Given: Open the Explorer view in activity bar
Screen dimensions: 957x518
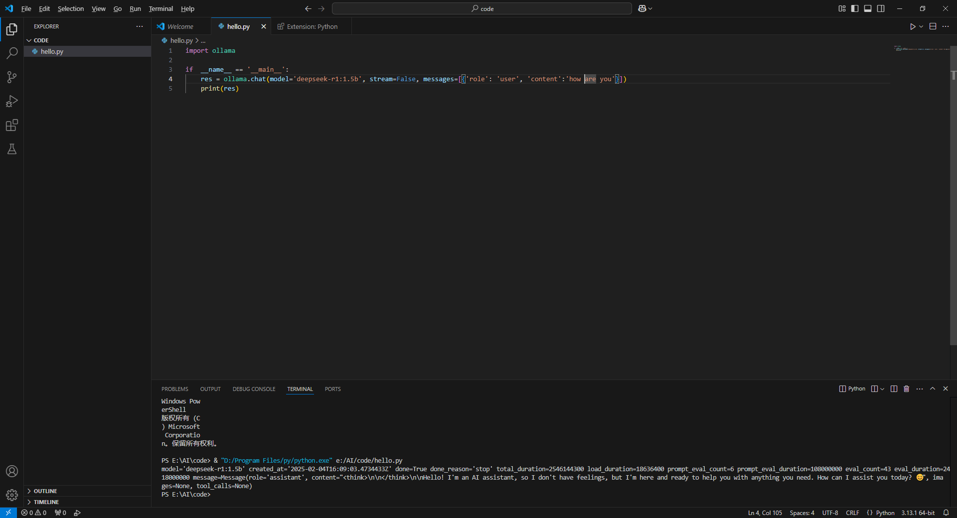Looking at the screenshot, I should click(x=12, y=29).
